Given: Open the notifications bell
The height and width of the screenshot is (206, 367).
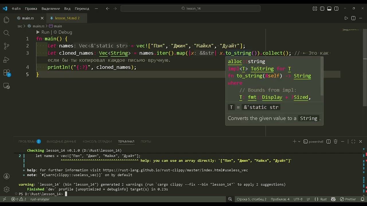Looking at the screenshot, I should (x=362, y=199).
